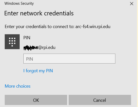Confirm credentials with the OK button
138x107 pixels.
click(x=36, y=100)
